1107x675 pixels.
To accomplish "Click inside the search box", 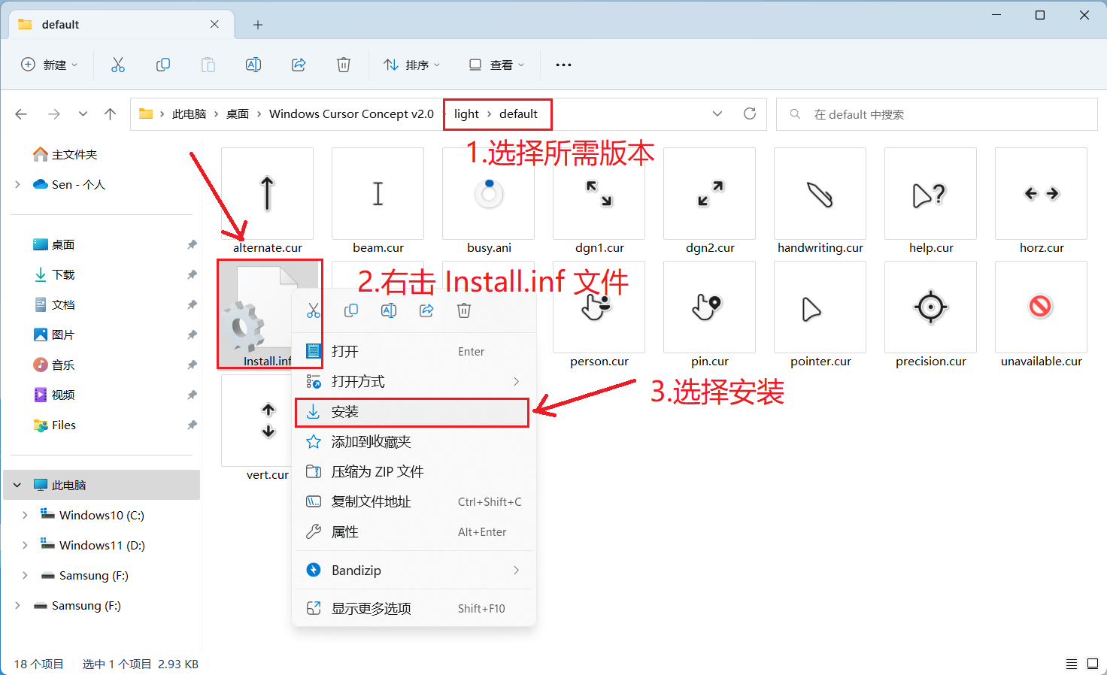I will (936, 114).
